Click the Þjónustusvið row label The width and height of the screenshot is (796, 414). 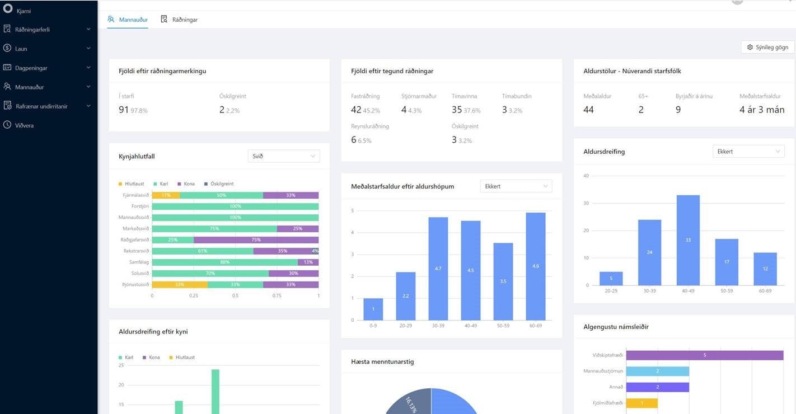[x=135, y=285]
